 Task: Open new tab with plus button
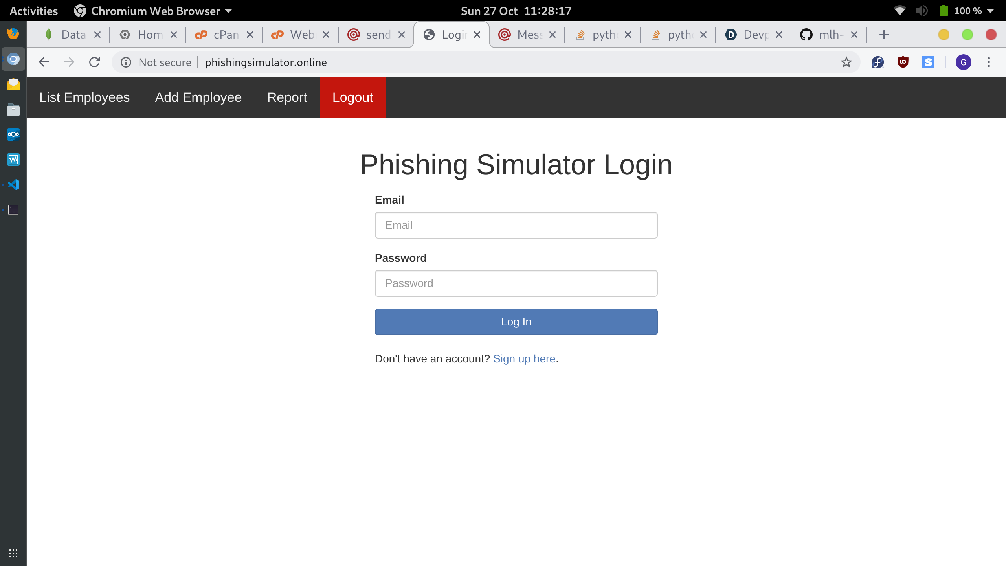click(884, 35)
